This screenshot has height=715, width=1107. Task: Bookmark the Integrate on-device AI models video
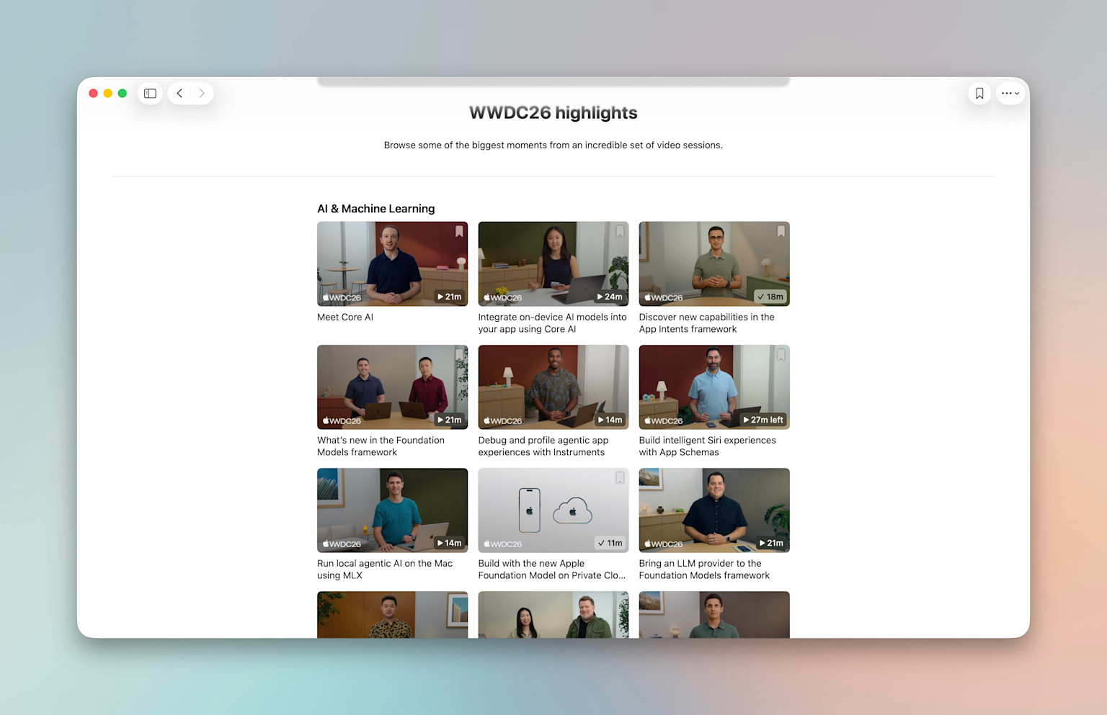click(620, 231)
